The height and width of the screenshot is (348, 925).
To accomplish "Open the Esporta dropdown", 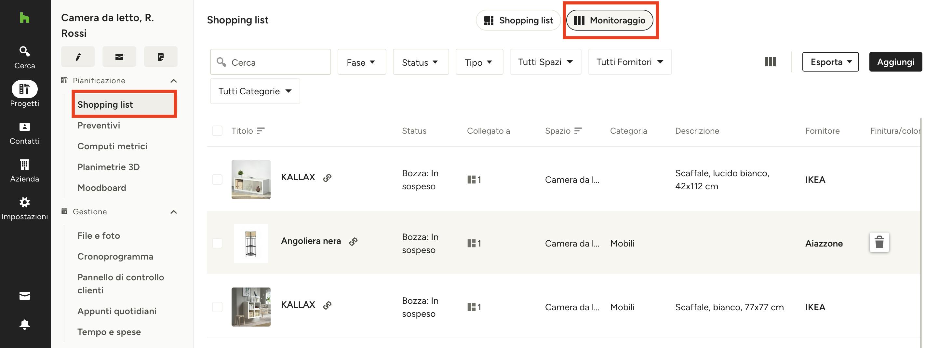I will [x=831, y=62].
